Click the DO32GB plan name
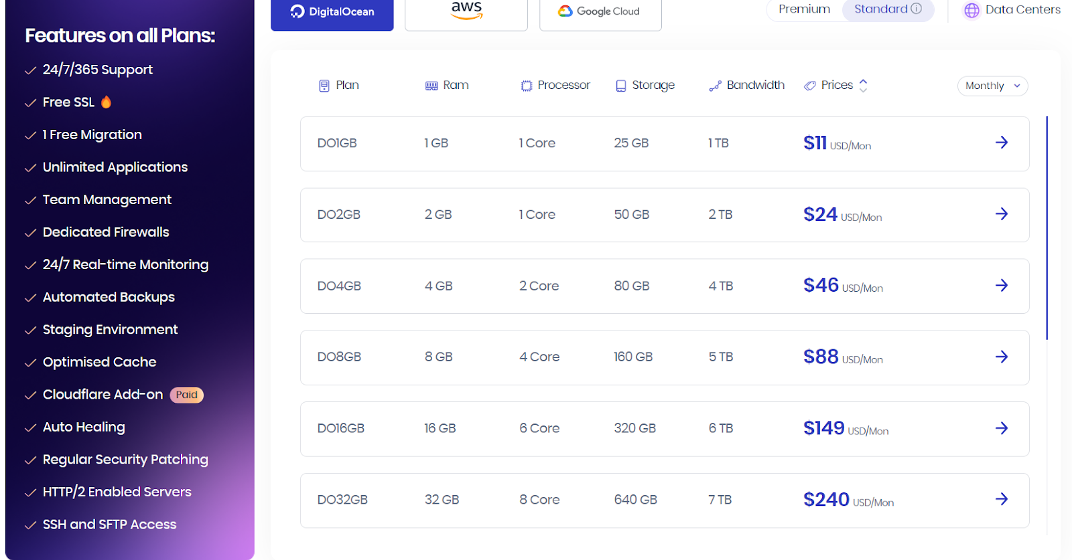Image resolution: width=1072 pixels, height=560 pixels. [342, 500]
